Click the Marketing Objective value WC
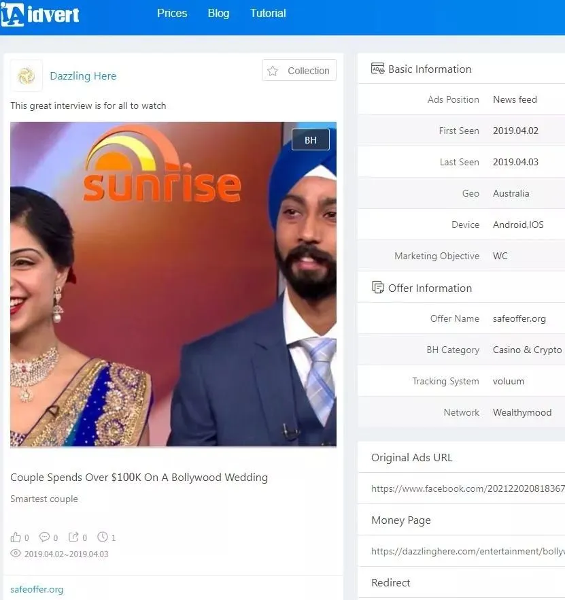Viewport: 565px width, 600px height. click(x=500, y=256)
